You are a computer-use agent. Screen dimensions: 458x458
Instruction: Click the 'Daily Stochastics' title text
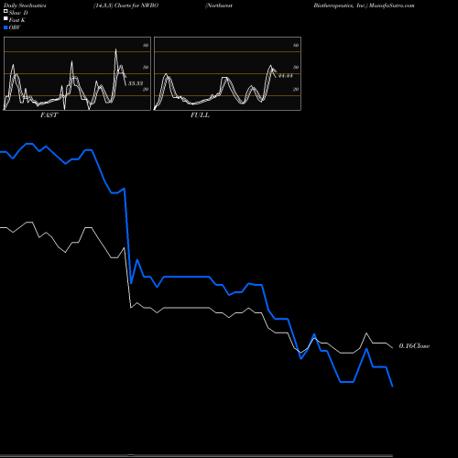click(25, 5)
